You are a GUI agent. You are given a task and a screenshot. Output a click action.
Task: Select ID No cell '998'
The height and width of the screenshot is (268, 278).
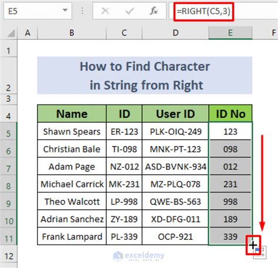click(x=230, y=201)
